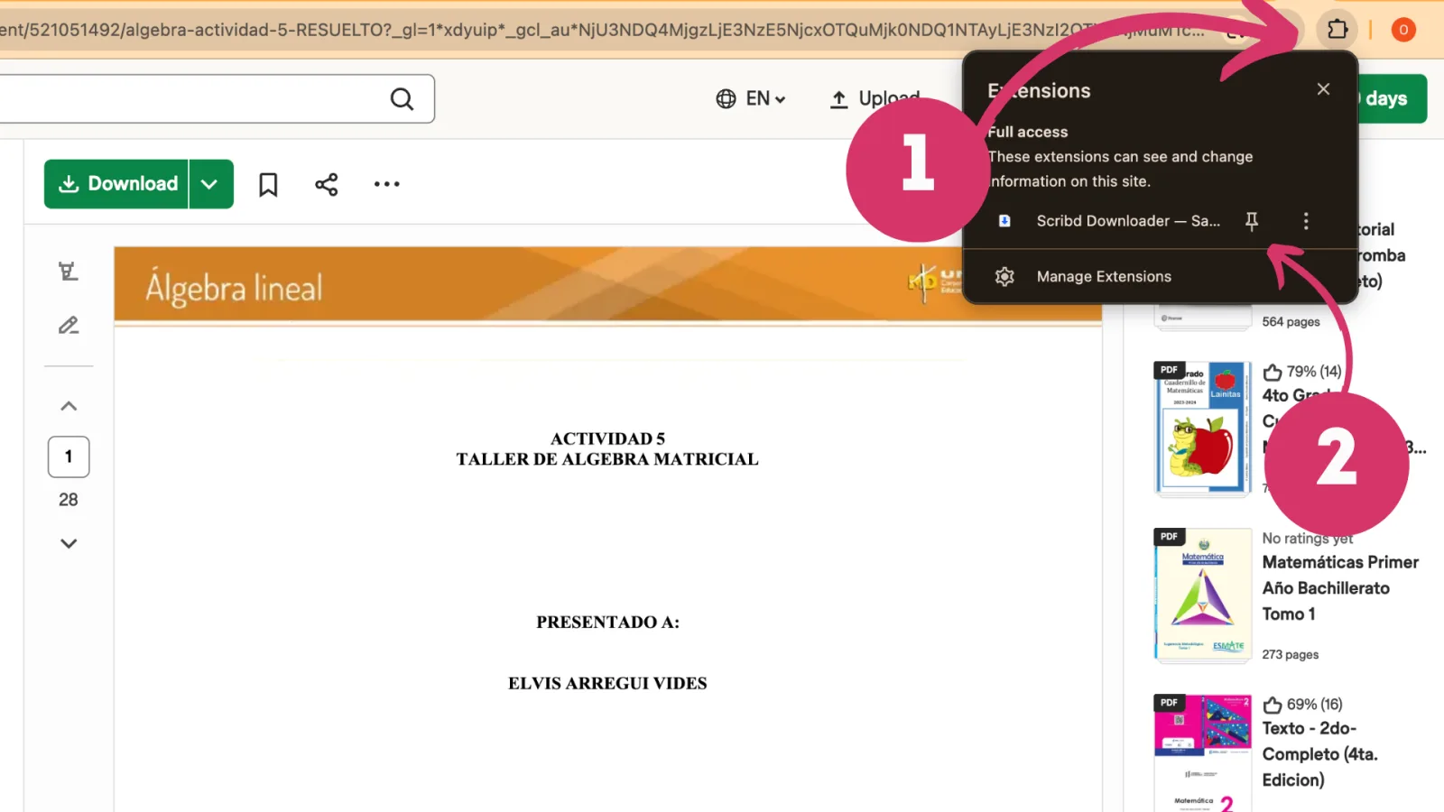
Task: Click the Upload button
Action: 875,98
